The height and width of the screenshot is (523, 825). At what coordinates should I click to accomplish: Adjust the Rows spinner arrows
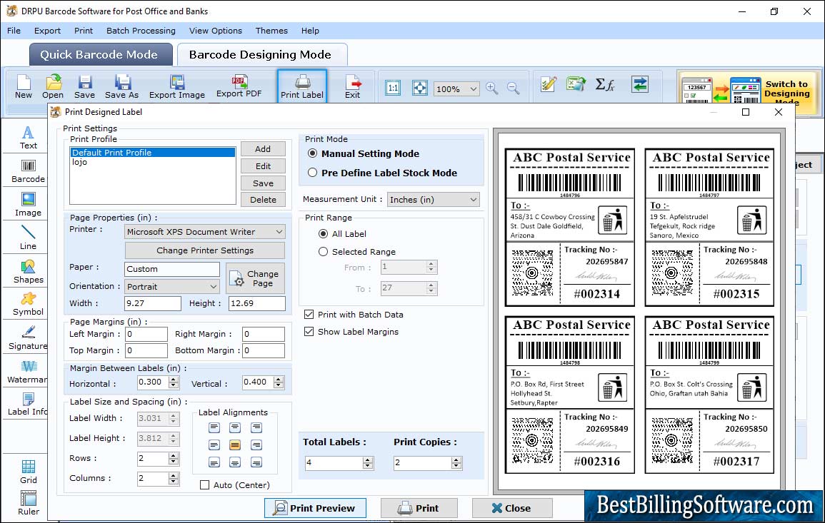174,459
